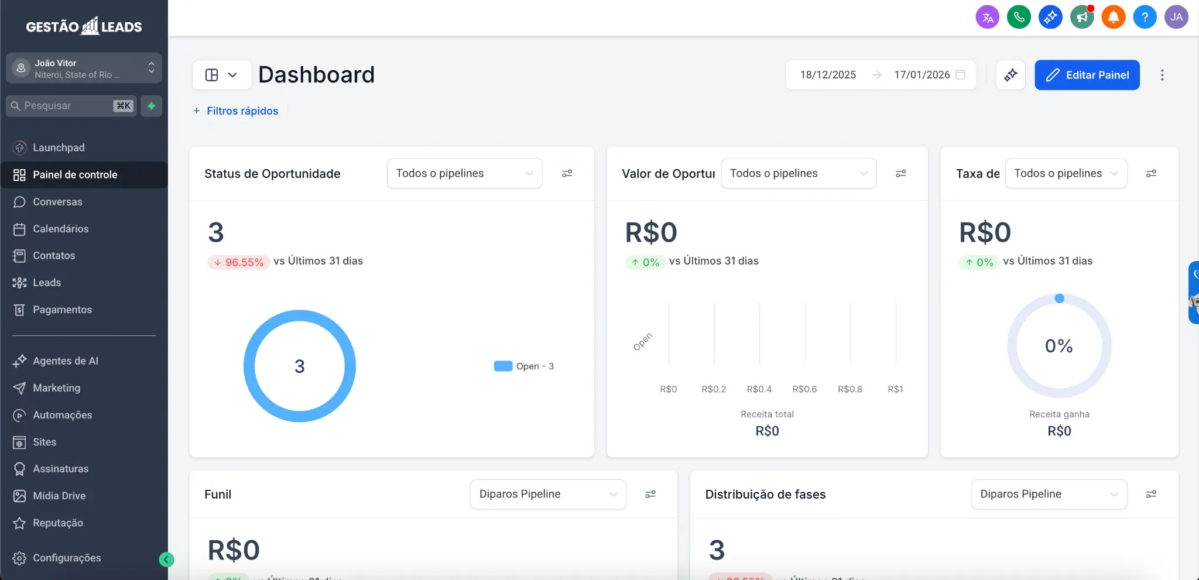The width and height of the screenshot is (1199, 580).
Task: Open the Diparos Pipeline dropdown in Funil
Action: coord(547,494)
